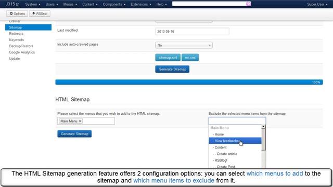This screenshot has height=187, width=333.
Task: Click the exclude menu items field
Action: 237,121
